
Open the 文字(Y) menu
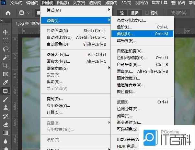(79, 3)
